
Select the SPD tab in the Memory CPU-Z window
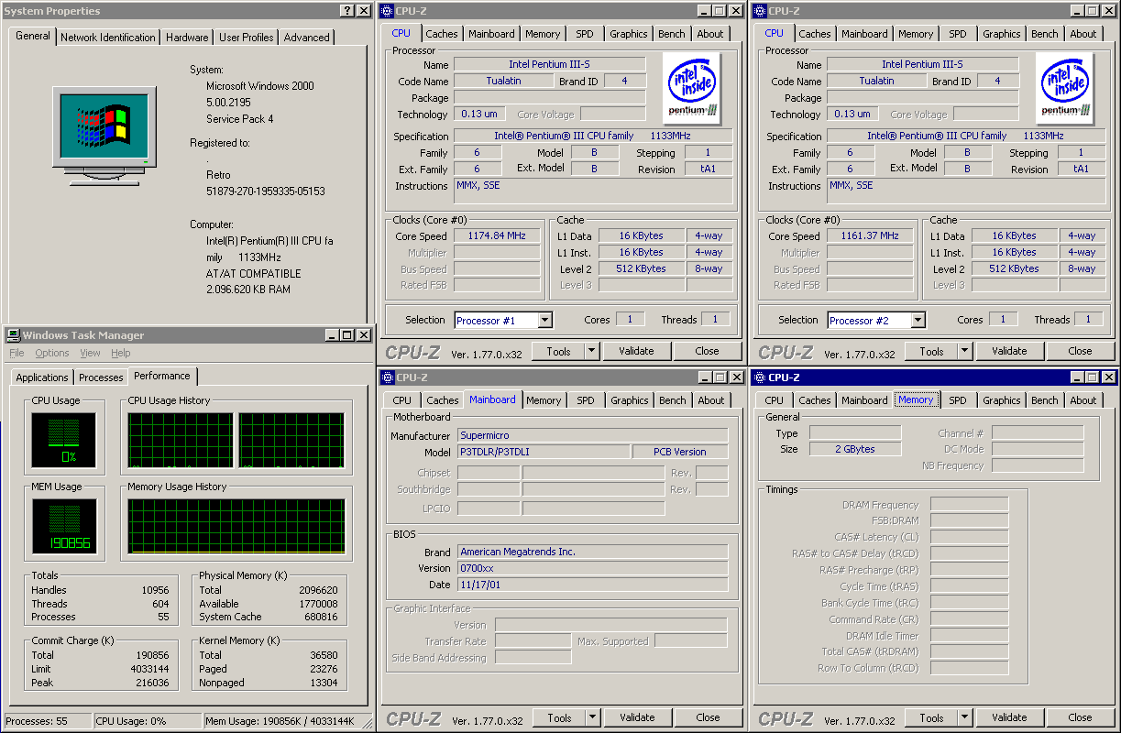[x=958, y=400]
